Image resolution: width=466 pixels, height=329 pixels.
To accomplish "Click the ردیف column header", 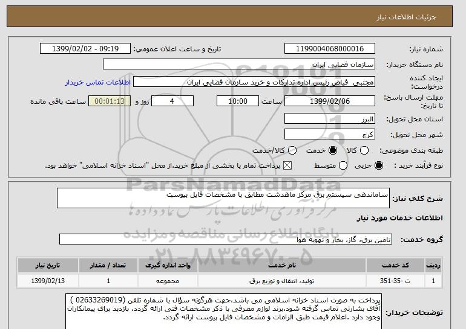I will click(x=433, y=265).
